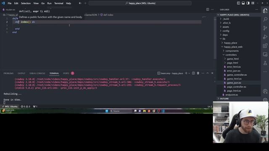This screenshot has height=151, width=269.
Task: Switch to the PROBLEMS panel tab
Action: click(x=8, y=73)
